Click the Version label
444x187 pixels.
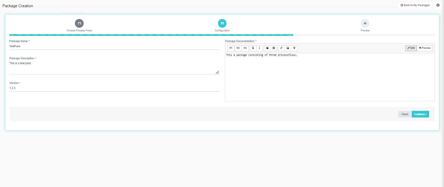(x=14, y=83)
